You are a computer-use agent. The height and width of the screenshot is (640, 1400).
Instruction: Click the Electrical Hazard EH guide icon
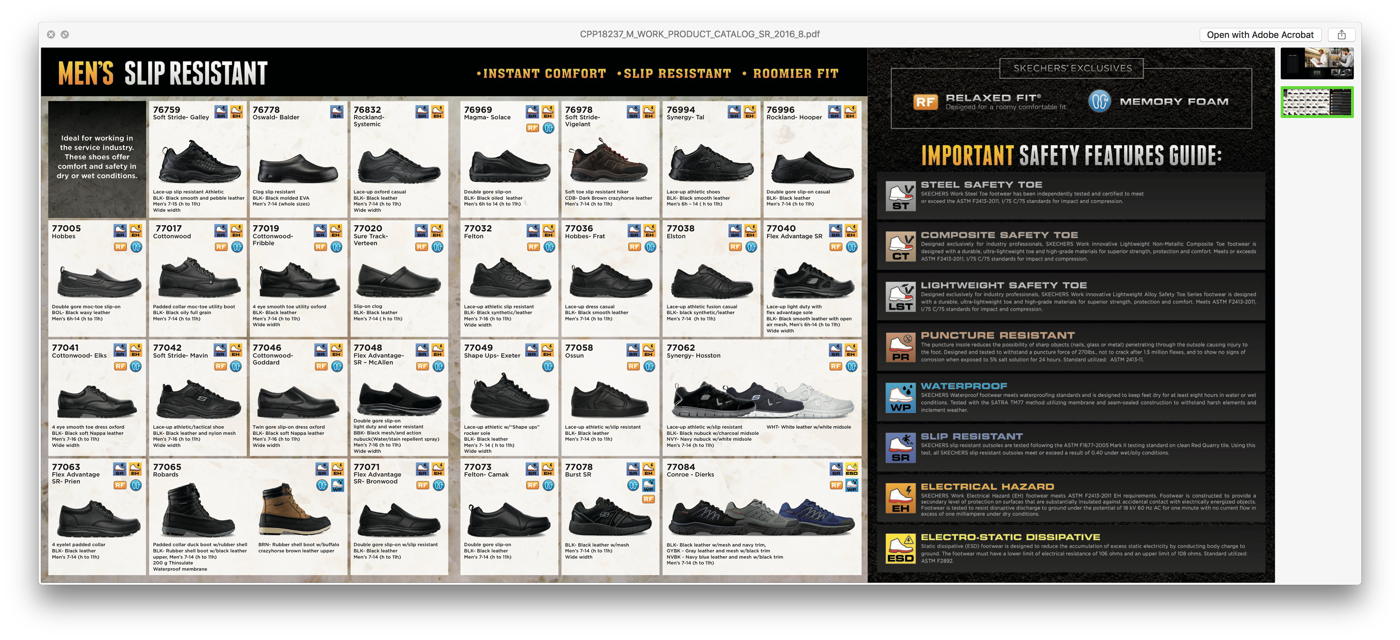901,498
